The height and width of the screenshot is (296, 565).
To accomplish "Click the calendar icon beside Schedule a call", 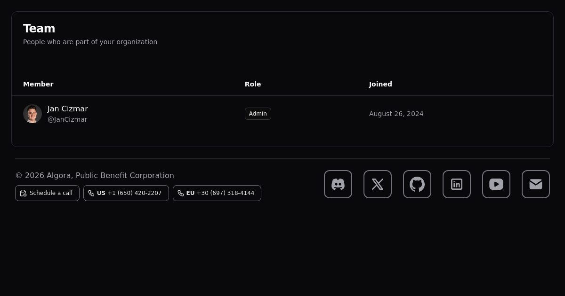I will pyautogui.click(x=23, y=193).
